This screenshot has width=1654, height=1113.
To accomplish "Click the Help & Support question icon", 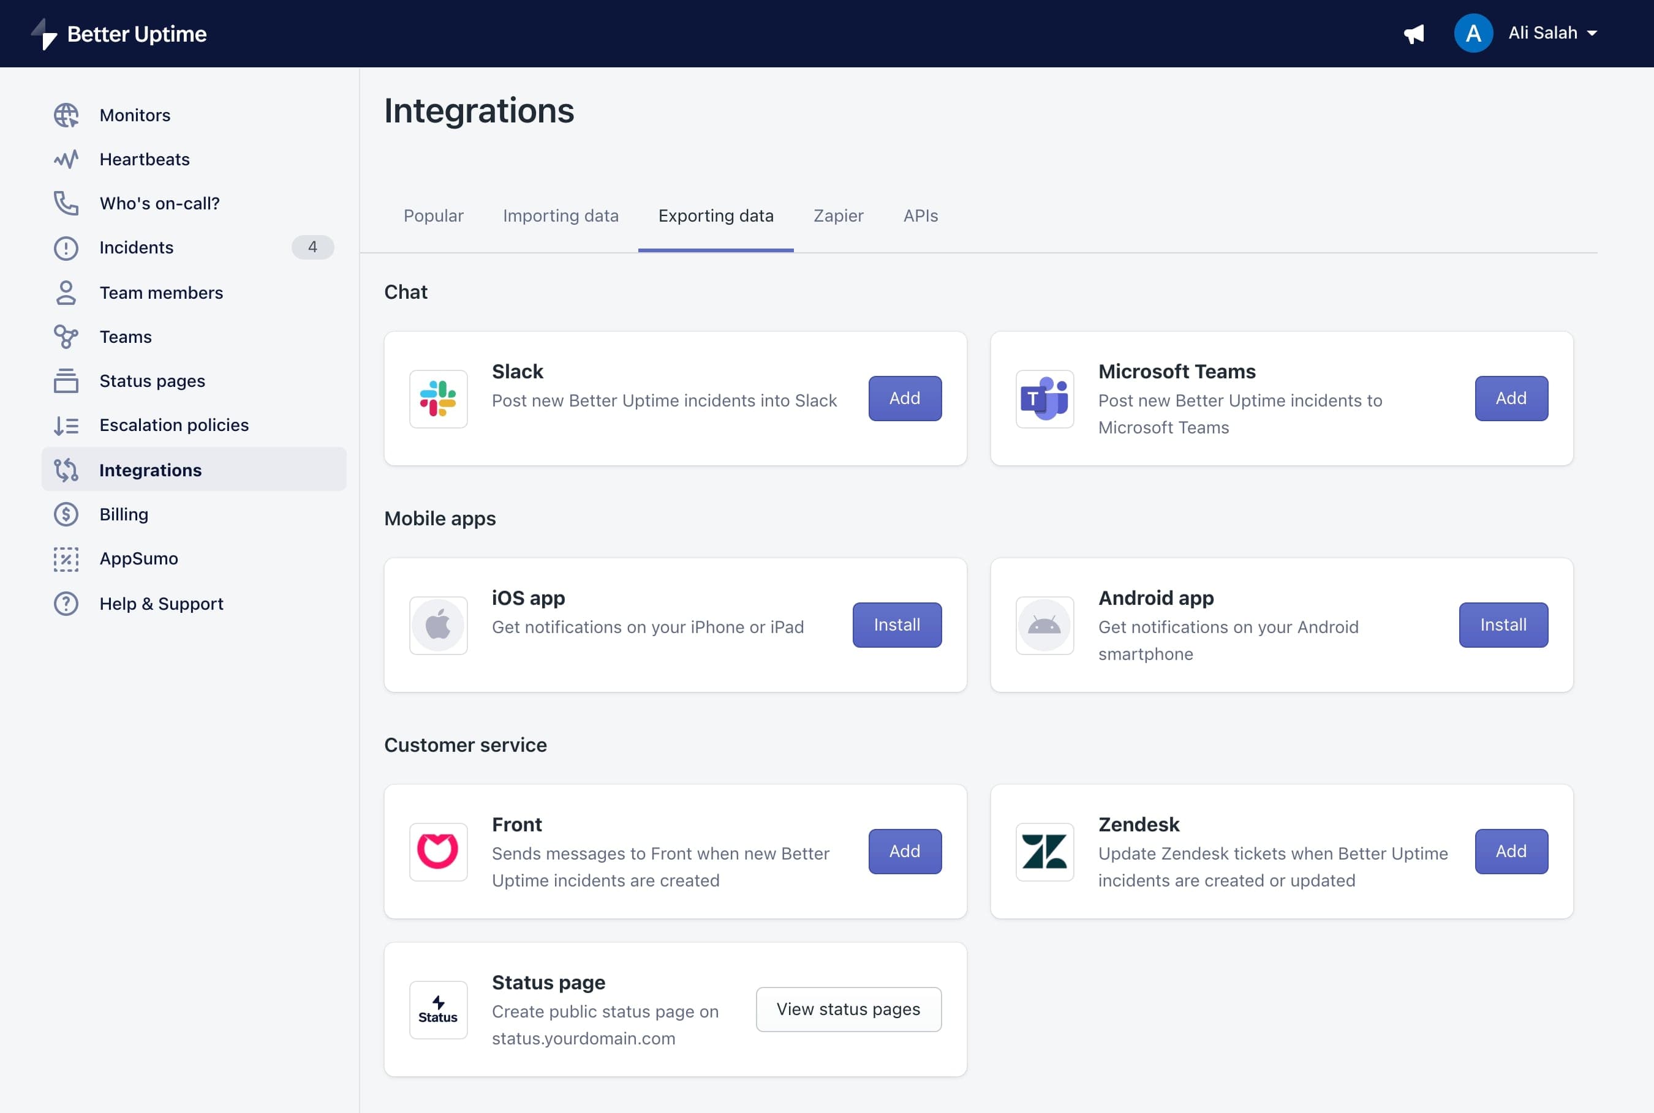I will (66, 604).
